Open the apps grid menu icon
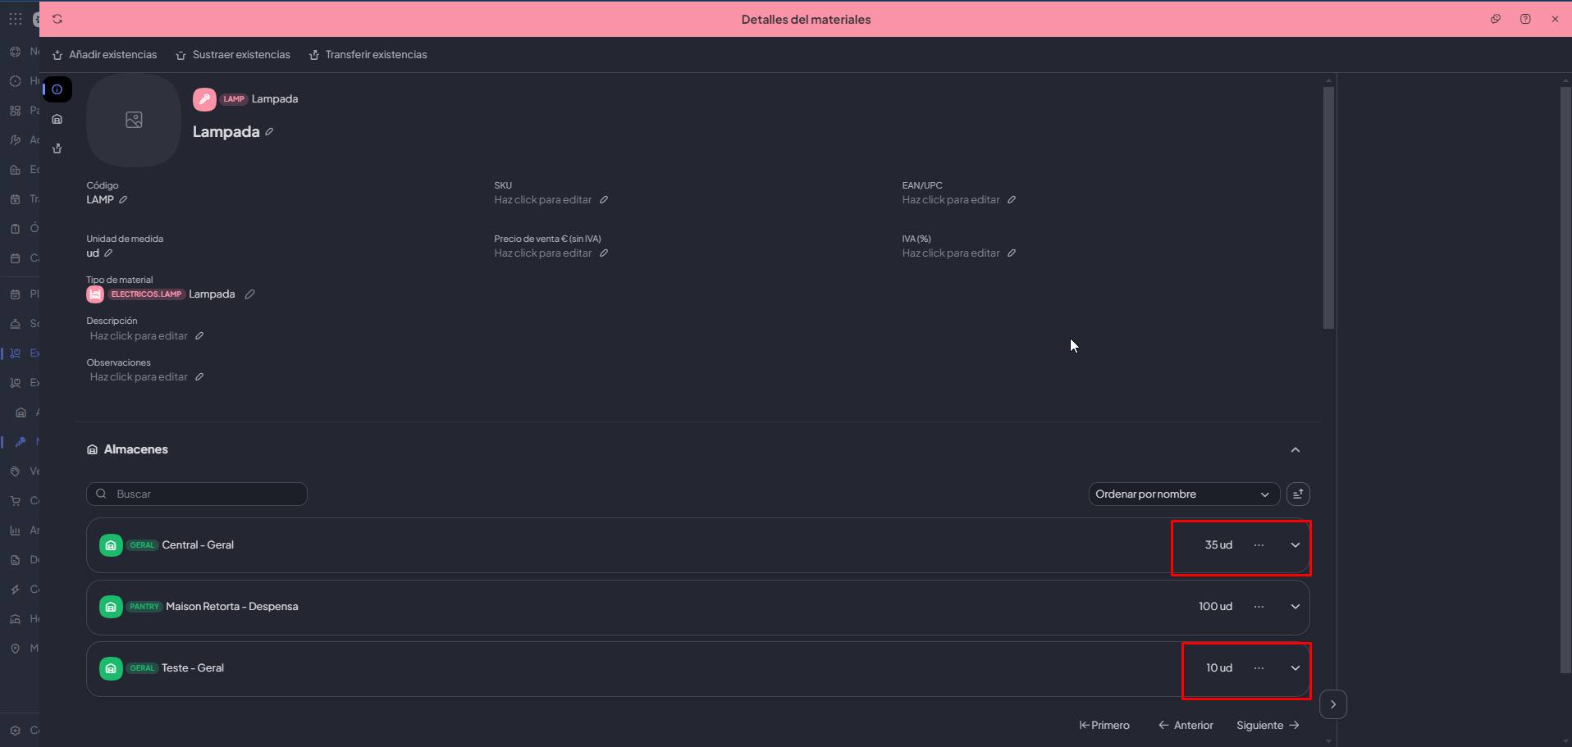1572x747 pixels. [x=16, y=19]
